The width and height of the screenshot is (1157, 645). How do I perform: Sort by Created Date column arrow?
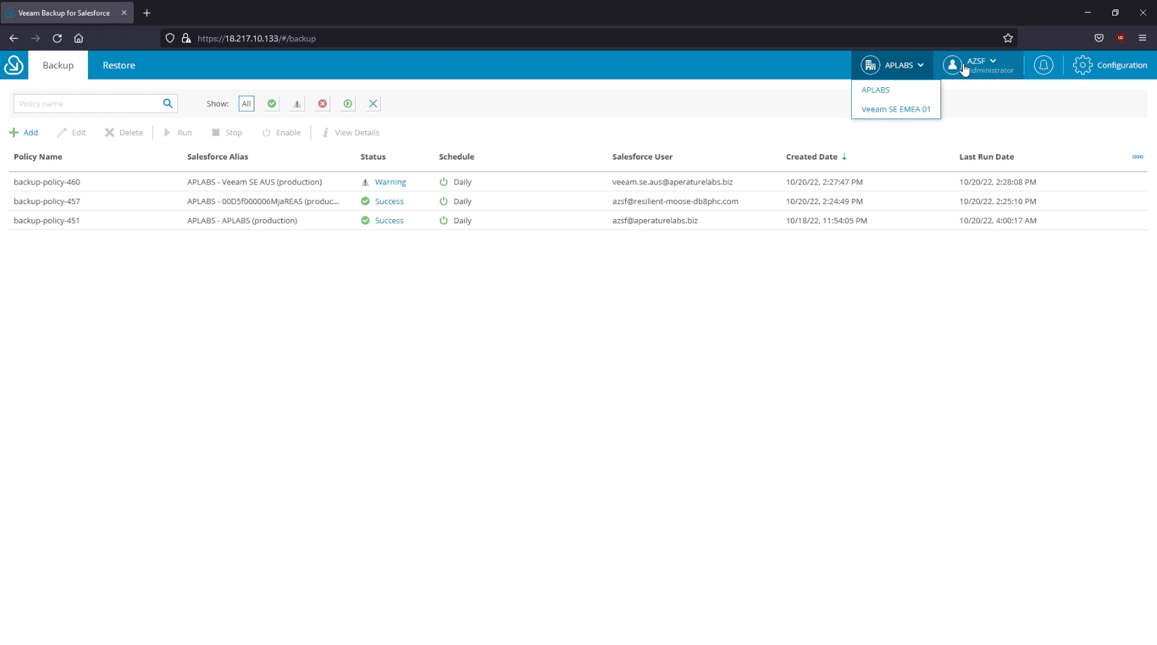click(844, 156)
